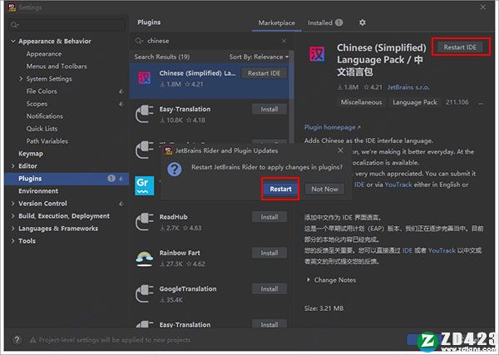Open Environment settings

click(38, 191)
